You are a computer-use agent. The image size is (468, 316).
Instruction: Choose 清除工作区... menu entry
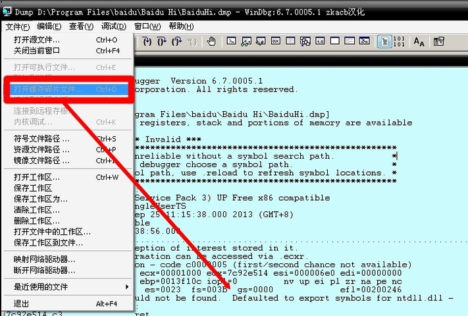(68, 210)
